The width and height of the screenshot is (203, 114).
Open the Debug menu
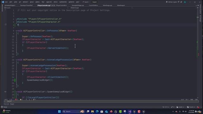coord(37,2)
